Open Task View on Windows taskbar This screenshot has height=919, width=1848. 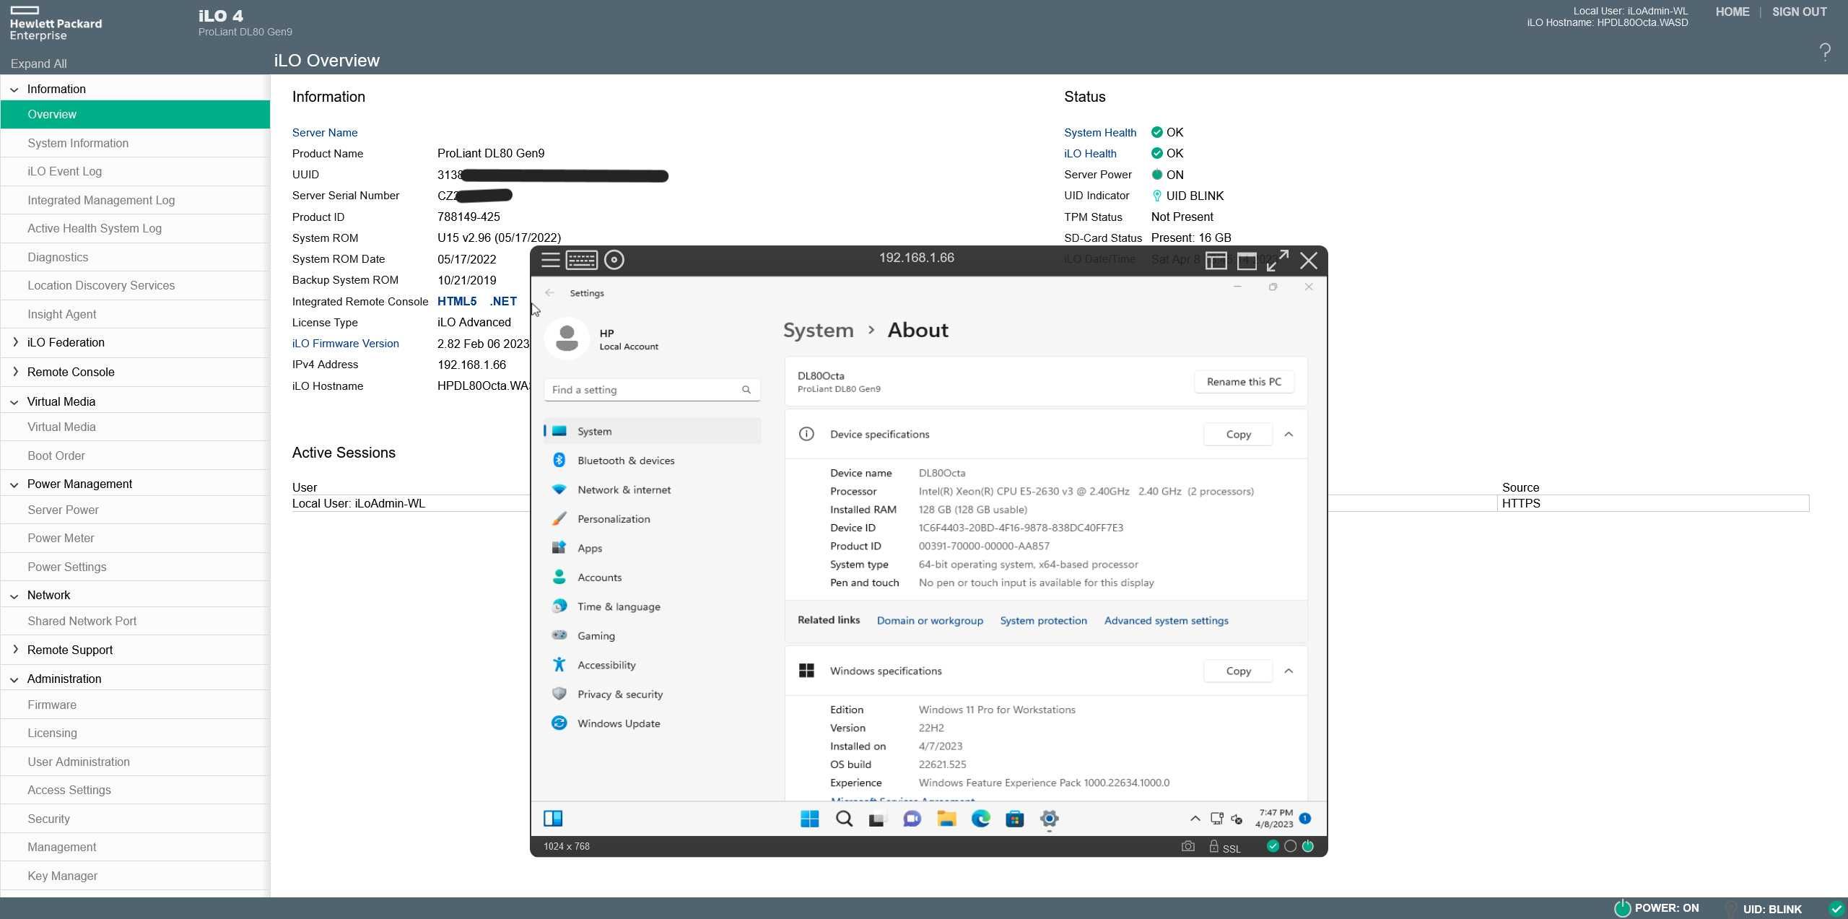coord(877,819)
